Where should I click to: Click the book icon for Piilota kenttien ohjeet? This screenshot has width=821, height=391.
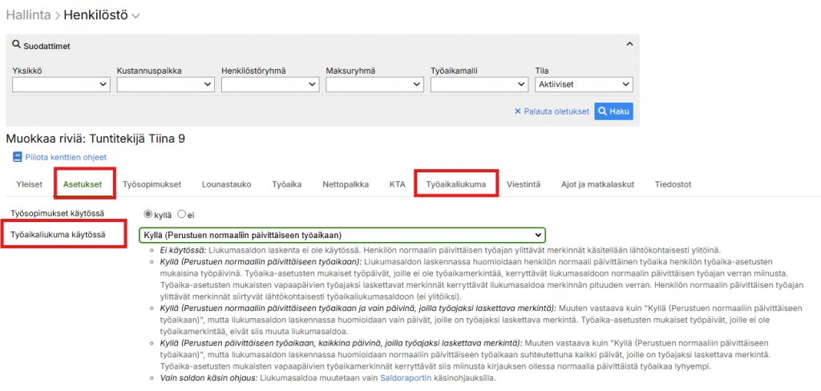coord(18,157)
